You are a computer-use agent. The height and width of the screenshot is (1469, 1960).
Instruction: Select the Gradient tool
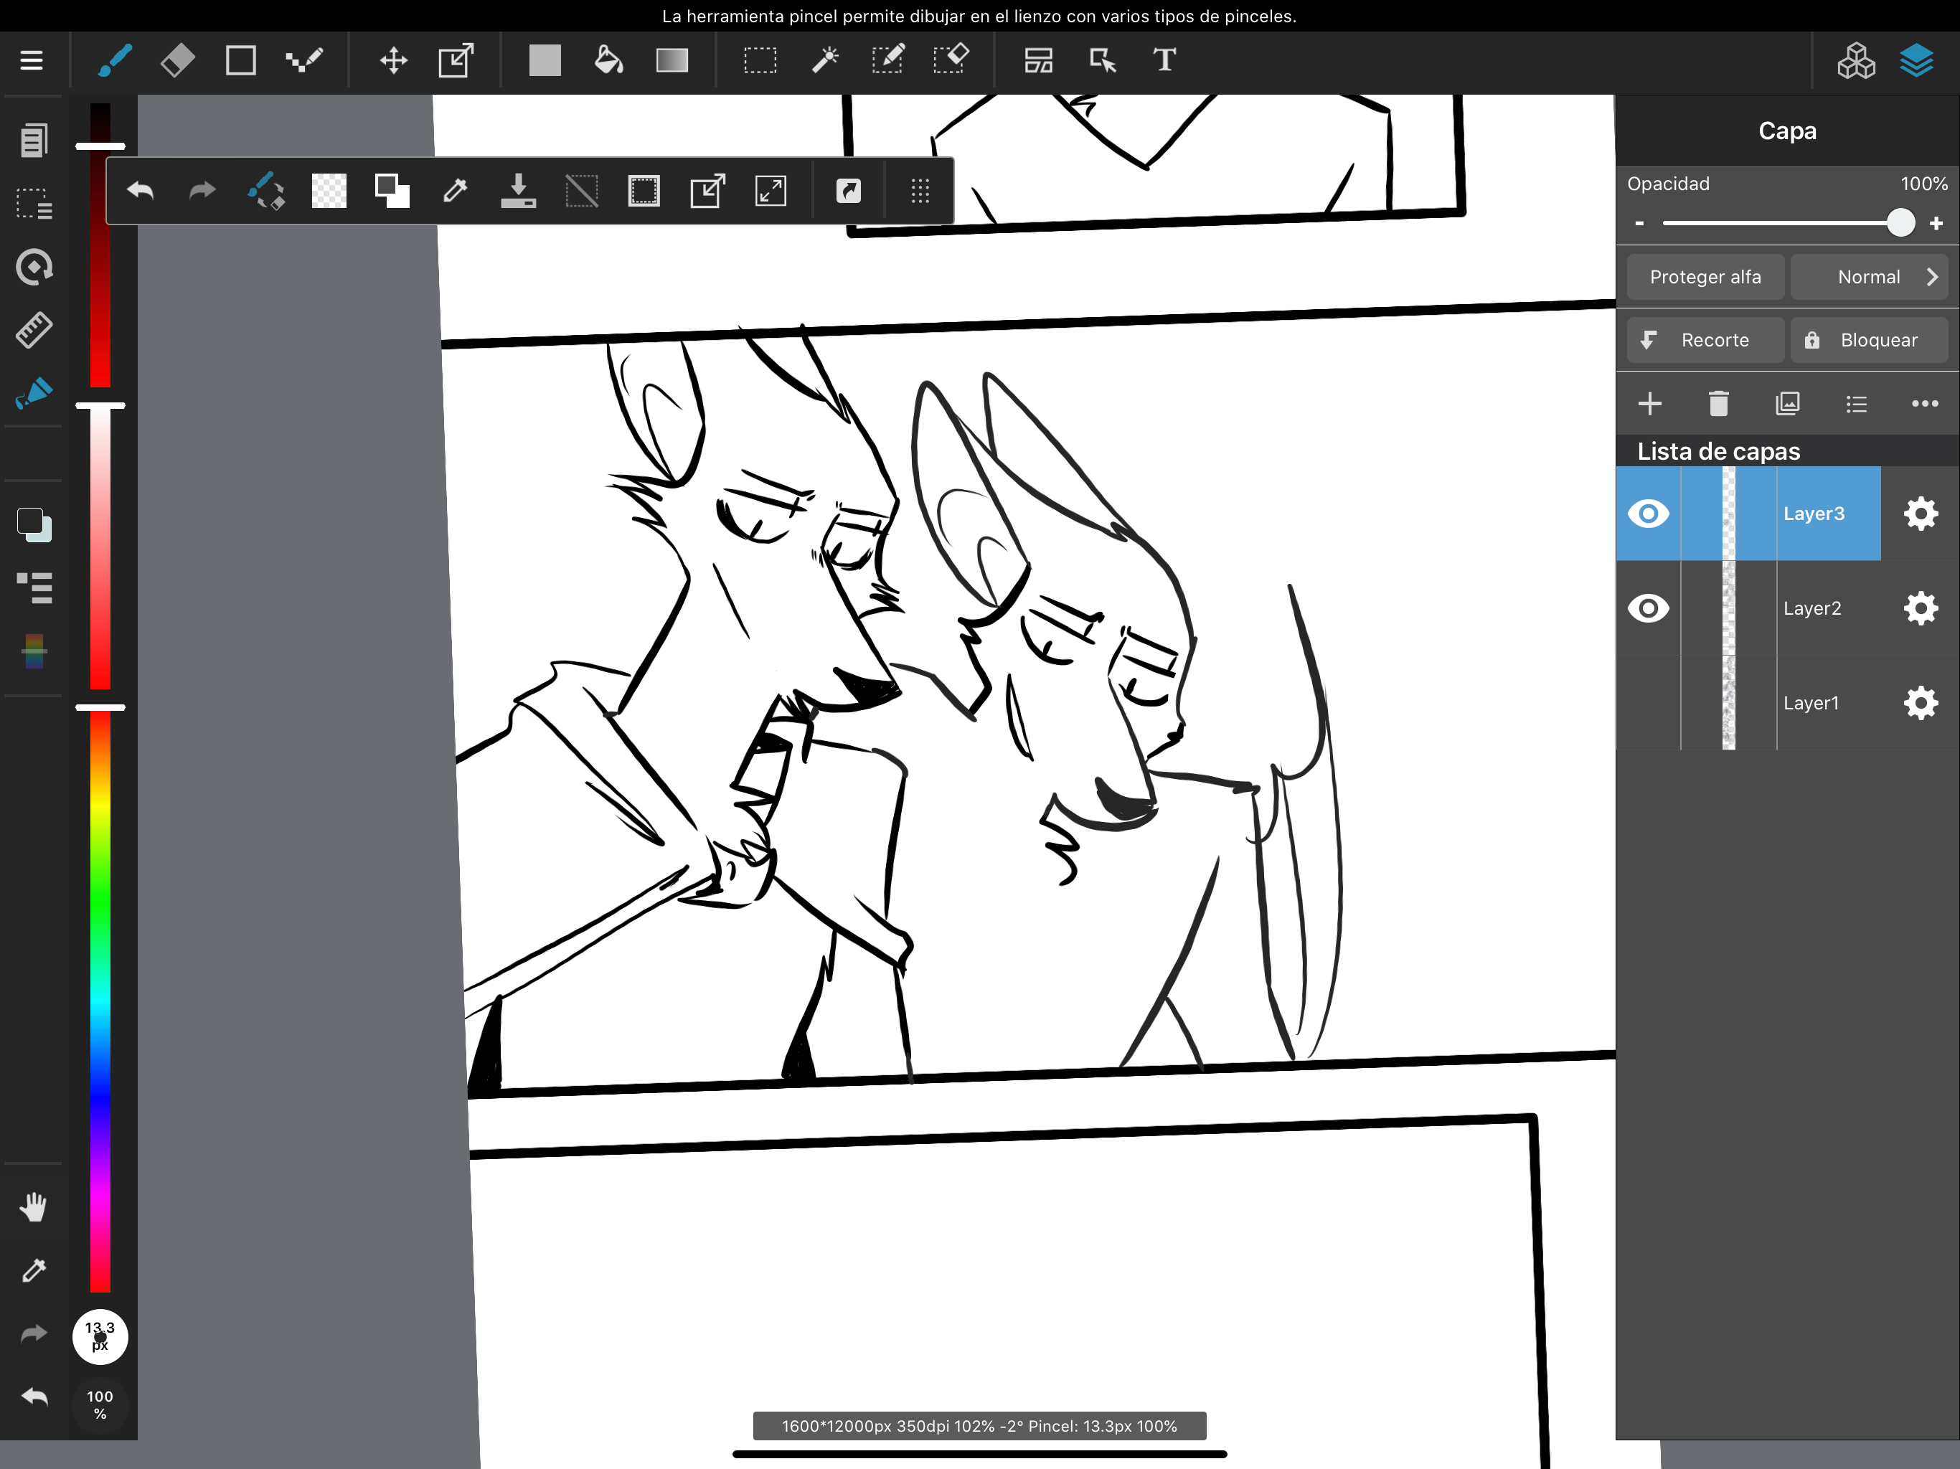click(672, 60)
